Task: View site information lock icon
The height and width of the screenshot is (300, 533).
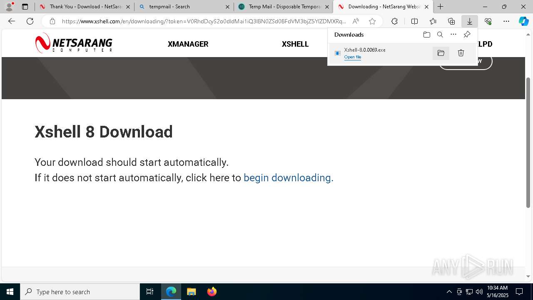Action: 52,21
